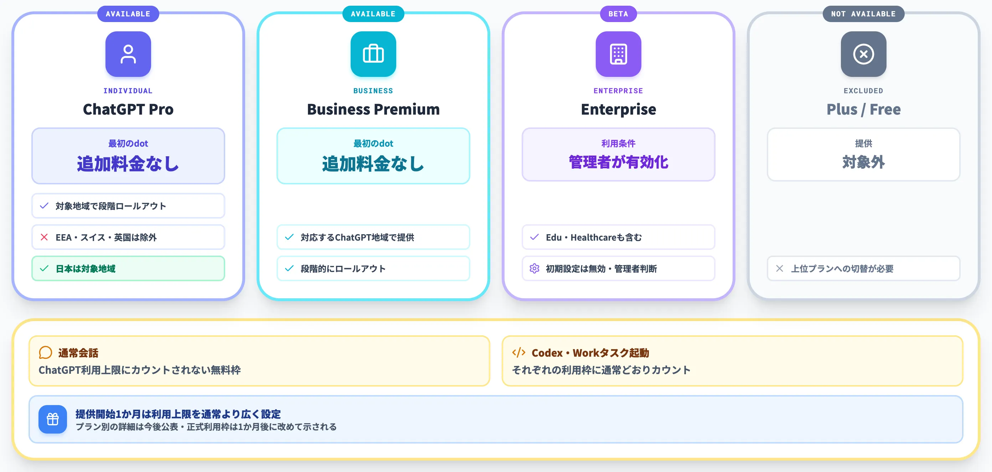The height and width of the screenshot is (472, 992).
Task: Click the Enterprise plan title
Action: click(618, 110)
